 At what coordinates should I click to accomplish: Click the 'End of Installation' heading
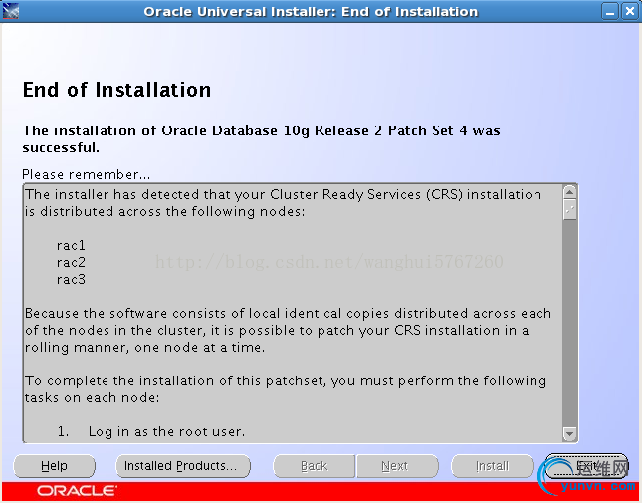(x=116, y=90)
